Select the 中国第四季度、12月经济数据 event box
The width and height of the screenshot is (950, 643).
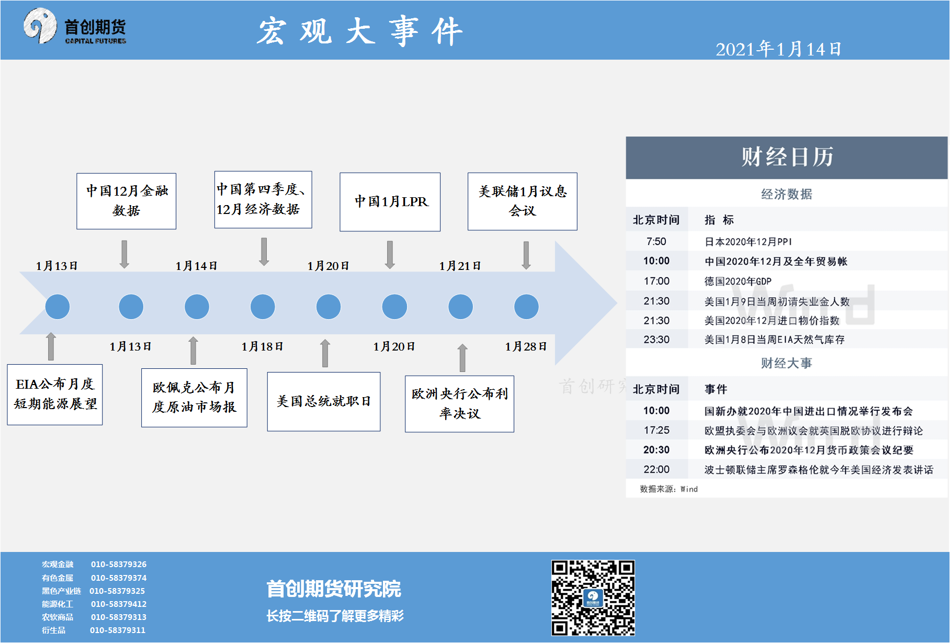263,199
